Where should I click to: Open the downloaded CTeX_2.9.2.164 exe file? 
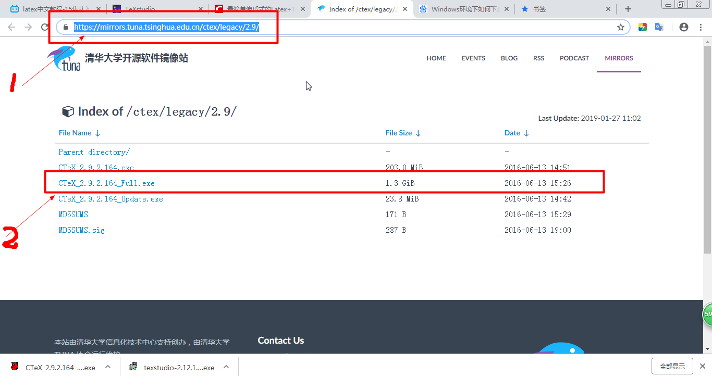[60, 368]
